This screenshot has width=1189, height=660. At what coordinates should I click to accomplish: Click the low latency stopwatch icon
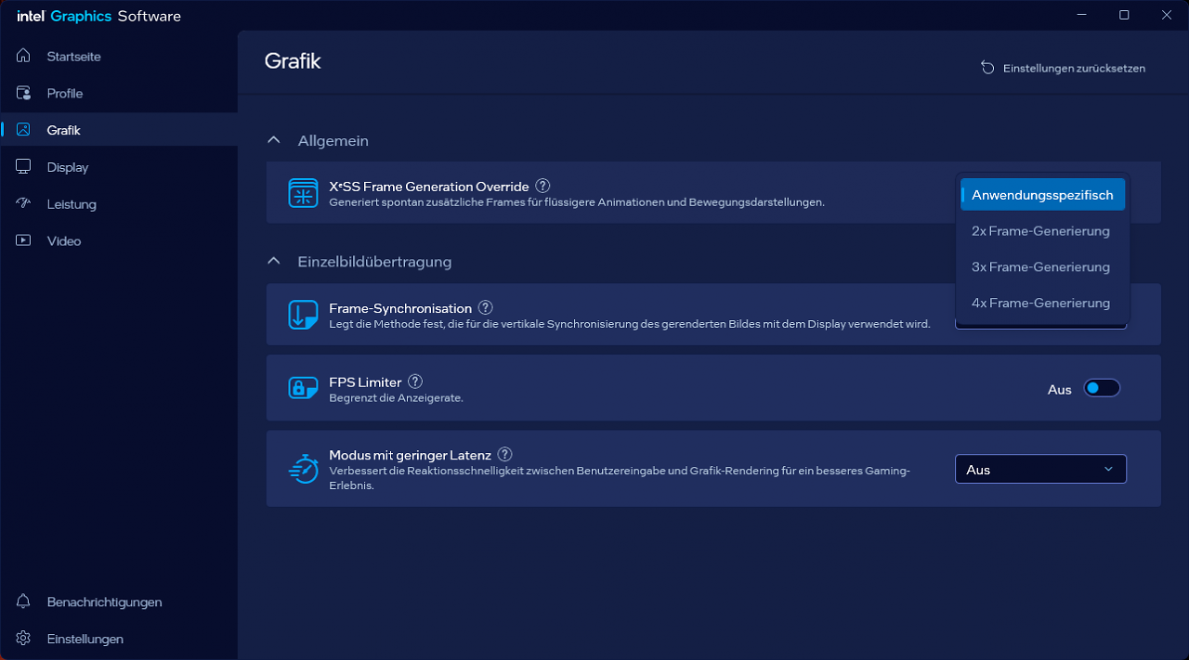[303, 469]
